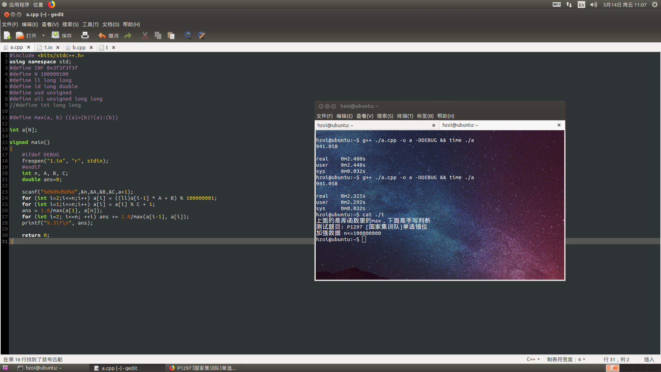Switch to the b.cpp tab
This screenshot has width=661, height=372.
pyautogui.click(x=79, y=48)
